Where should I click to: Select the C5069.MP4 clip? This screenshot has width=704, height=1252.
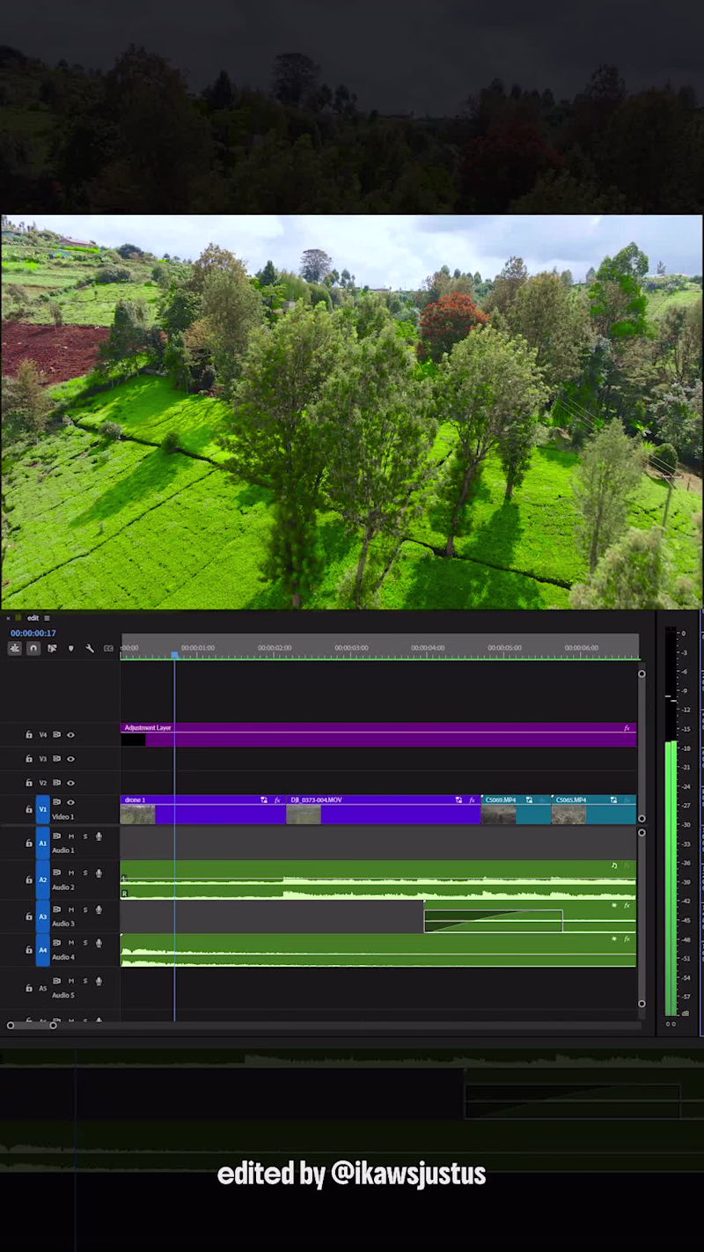point(516,809)
